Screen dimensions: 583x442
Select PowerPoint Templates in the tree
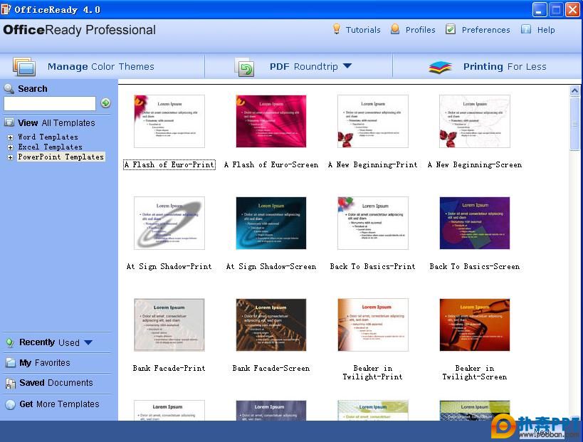pyautogui.click(x=61, y=157)
